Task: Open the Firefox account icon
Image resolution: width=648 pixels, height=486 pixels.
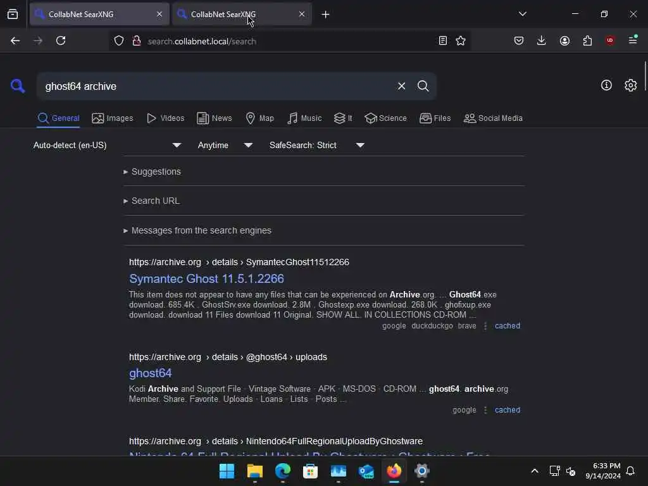Action: click(x=564, y=40)
